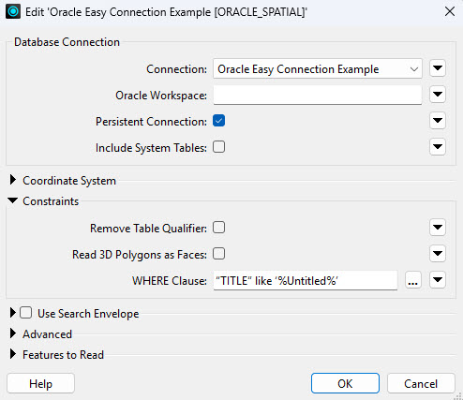Click the 'Oracle Workspace:' label

pyautogui.click(x=161, y=96)
